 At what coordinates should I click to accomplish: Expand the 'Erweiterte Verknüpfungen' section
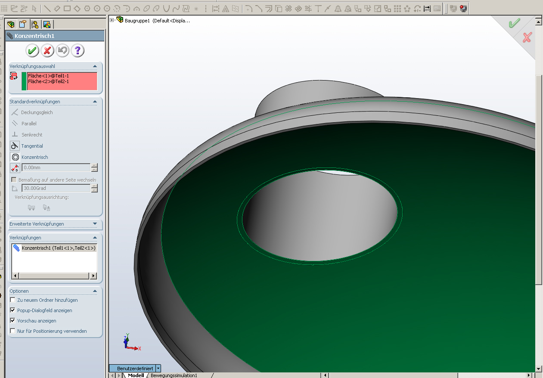point(95,224)
